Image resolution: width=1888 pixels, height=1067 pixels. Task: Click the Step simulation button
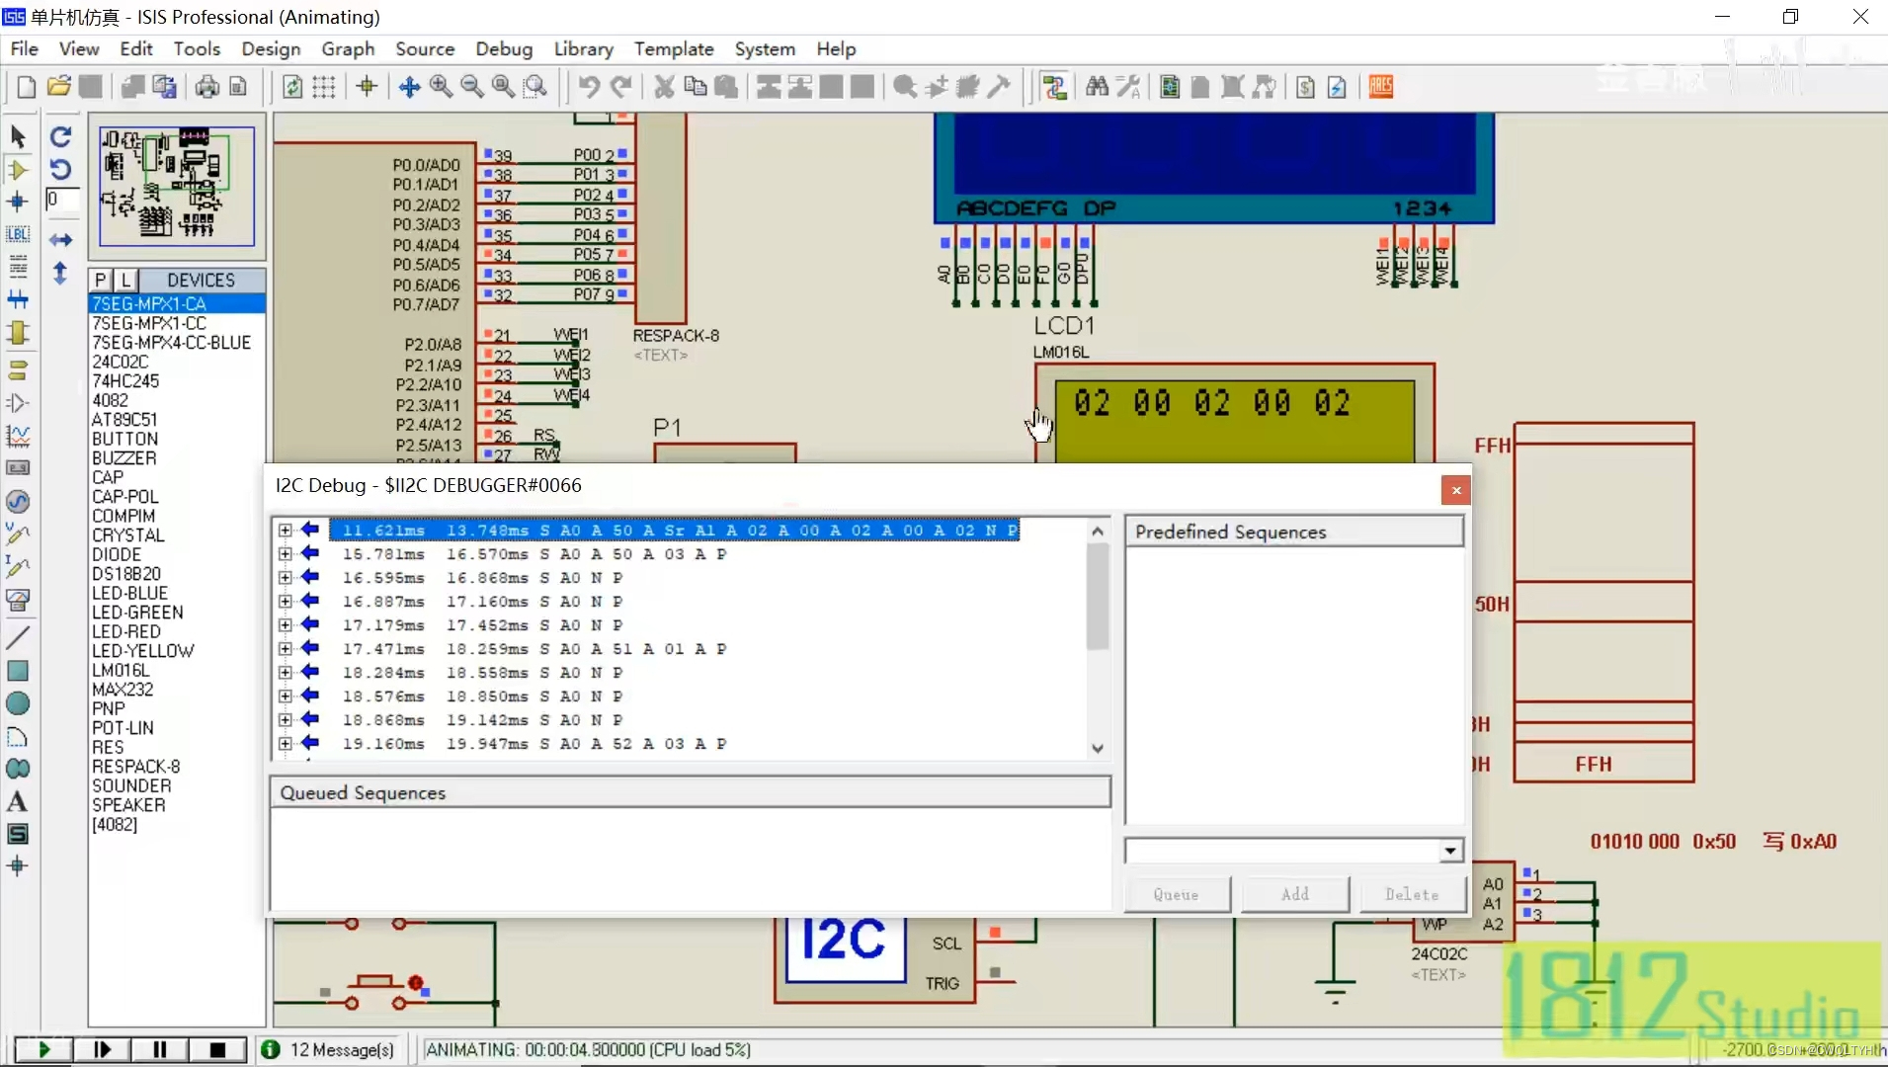click(x=102, y=1049)
